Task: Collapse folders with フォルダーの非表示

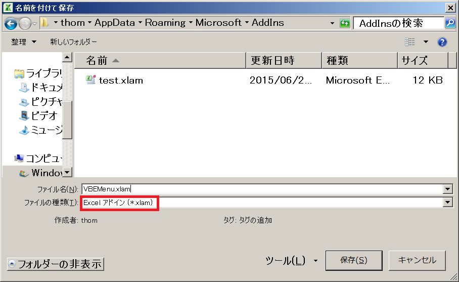Action: [x=55, y=264]
